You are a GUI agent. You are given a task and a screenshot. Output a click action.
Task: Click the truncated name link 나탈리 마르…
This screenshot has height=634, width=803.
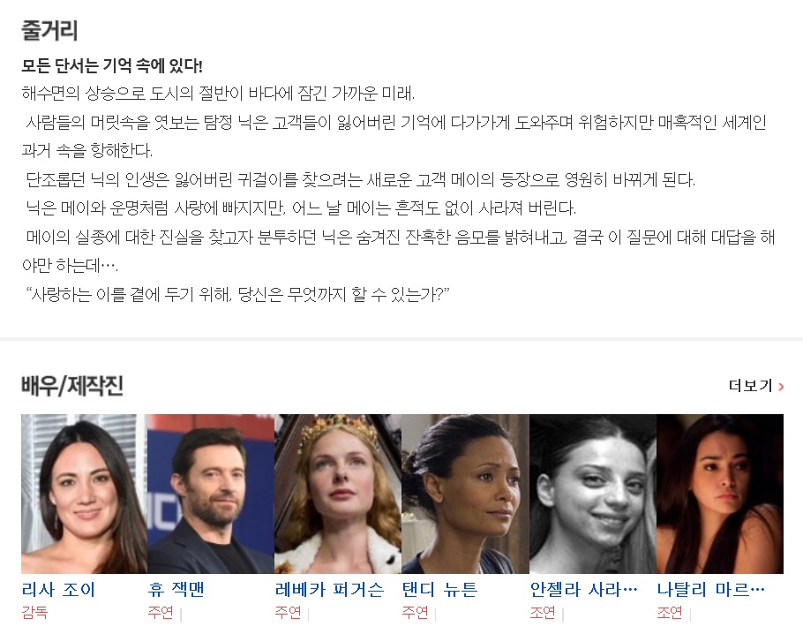pos(711,590)
